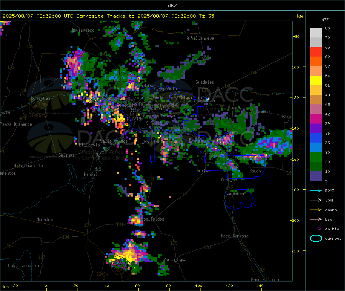The image size is (345, 291).
Task: Select the brown 45–48 dBZ legend swatch
Action: click(x=316, y=100)
